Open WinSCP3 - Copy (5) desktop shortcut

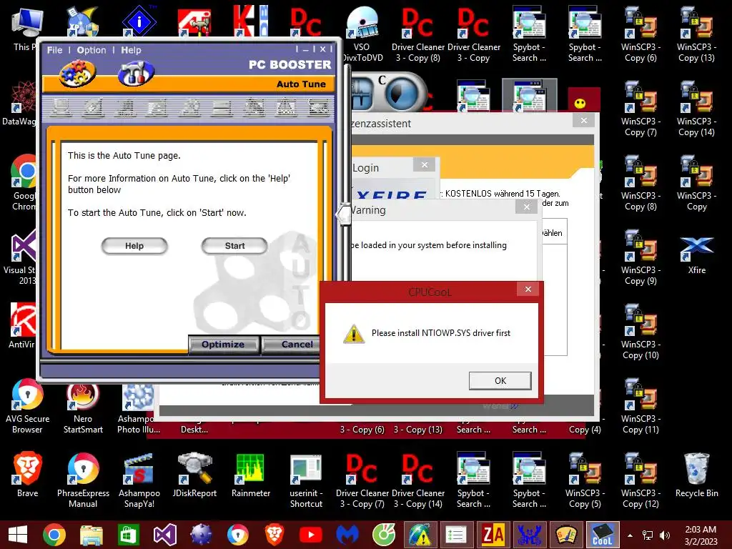(585, 480)
